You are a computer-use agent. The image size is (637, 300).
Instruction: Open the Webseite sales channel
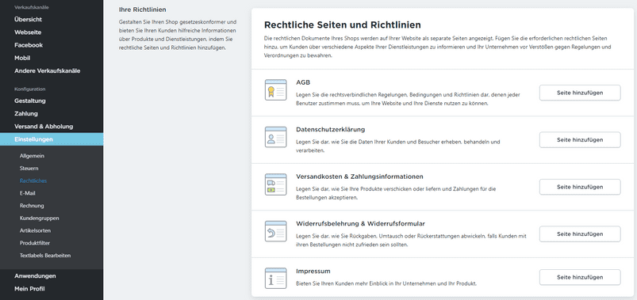coord(28,32)
